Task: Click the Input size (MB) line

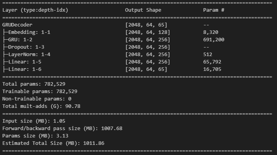Action: point(34,121)
